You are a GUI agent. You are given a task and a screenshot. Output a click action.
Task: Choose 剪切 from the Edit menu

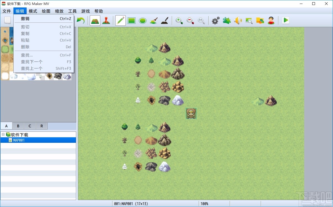[25, 27]
